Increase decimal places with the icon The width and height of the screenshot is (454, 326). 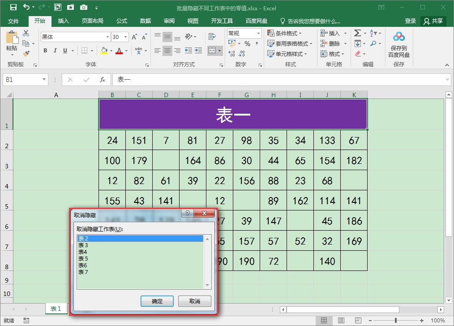232,53
